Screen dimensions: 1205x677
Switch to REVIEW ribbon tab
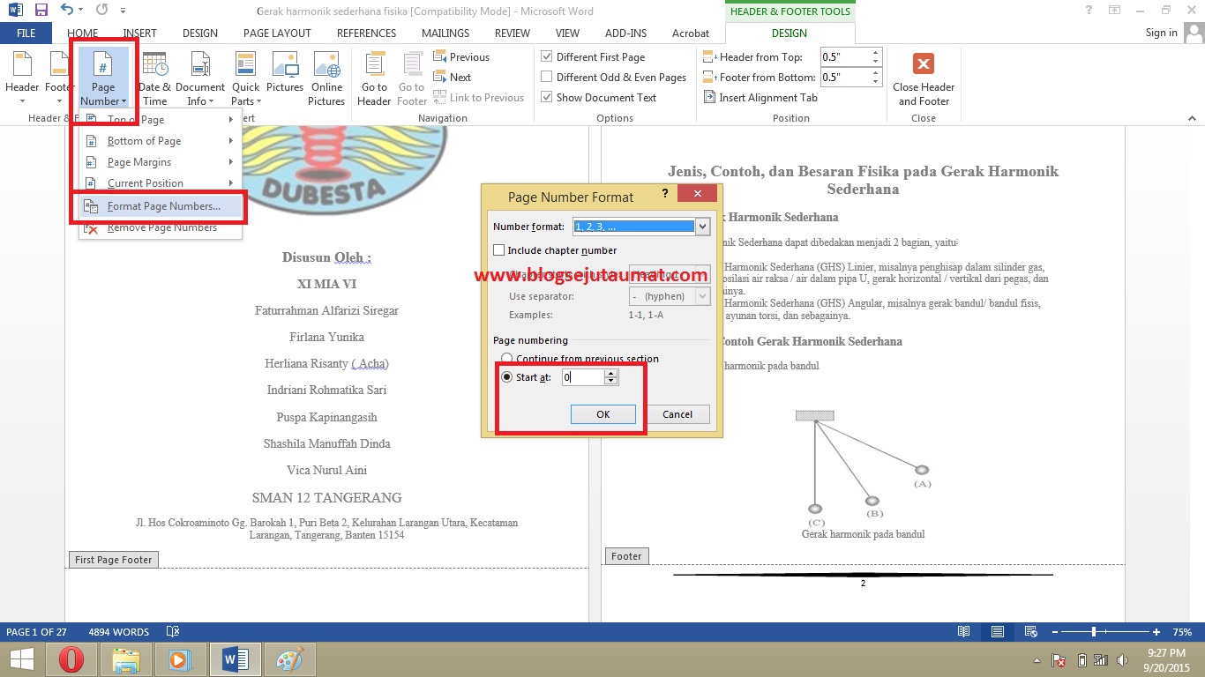(513, 33)
